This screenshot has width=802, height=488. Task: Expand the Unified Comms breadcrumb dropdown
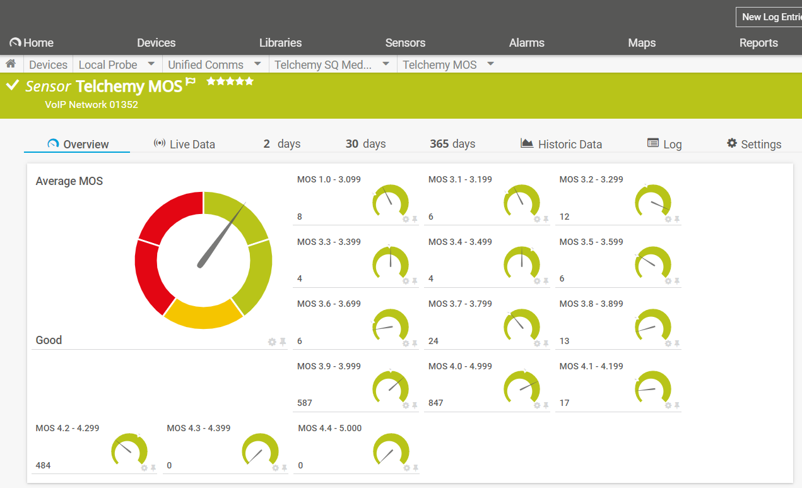[x=257, y=64]
